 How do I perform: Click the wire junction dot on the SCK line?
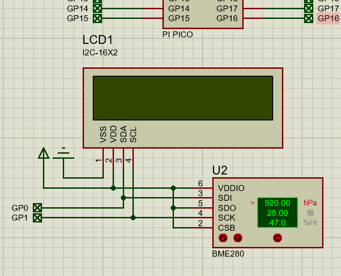pos(133,217)
